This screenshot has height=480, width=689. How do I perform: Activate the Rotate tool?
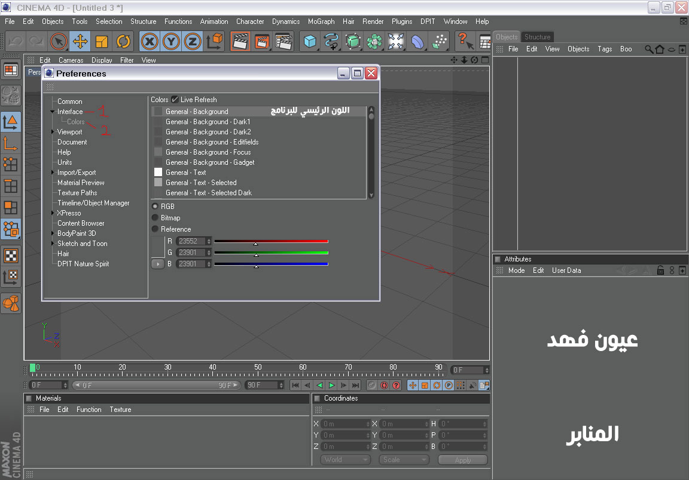[x=123, y=42]
